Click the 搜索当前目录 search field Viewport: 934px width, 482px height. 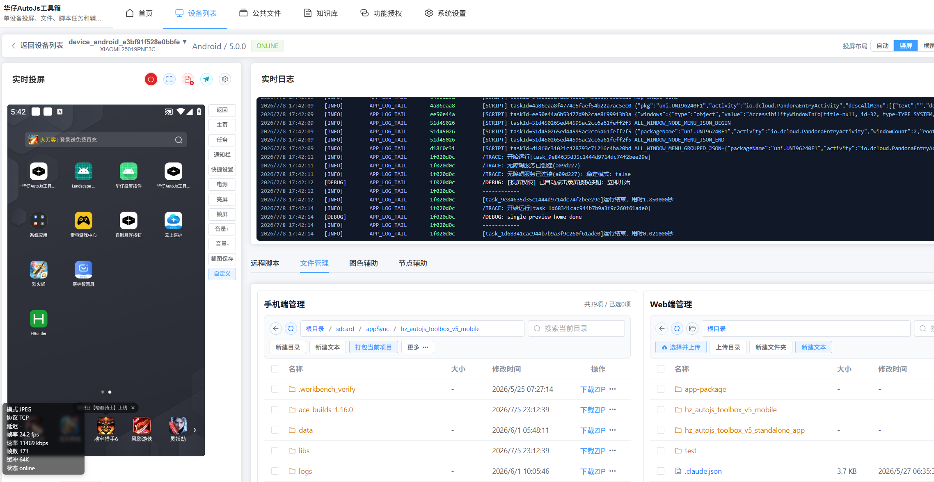point(576,329)
